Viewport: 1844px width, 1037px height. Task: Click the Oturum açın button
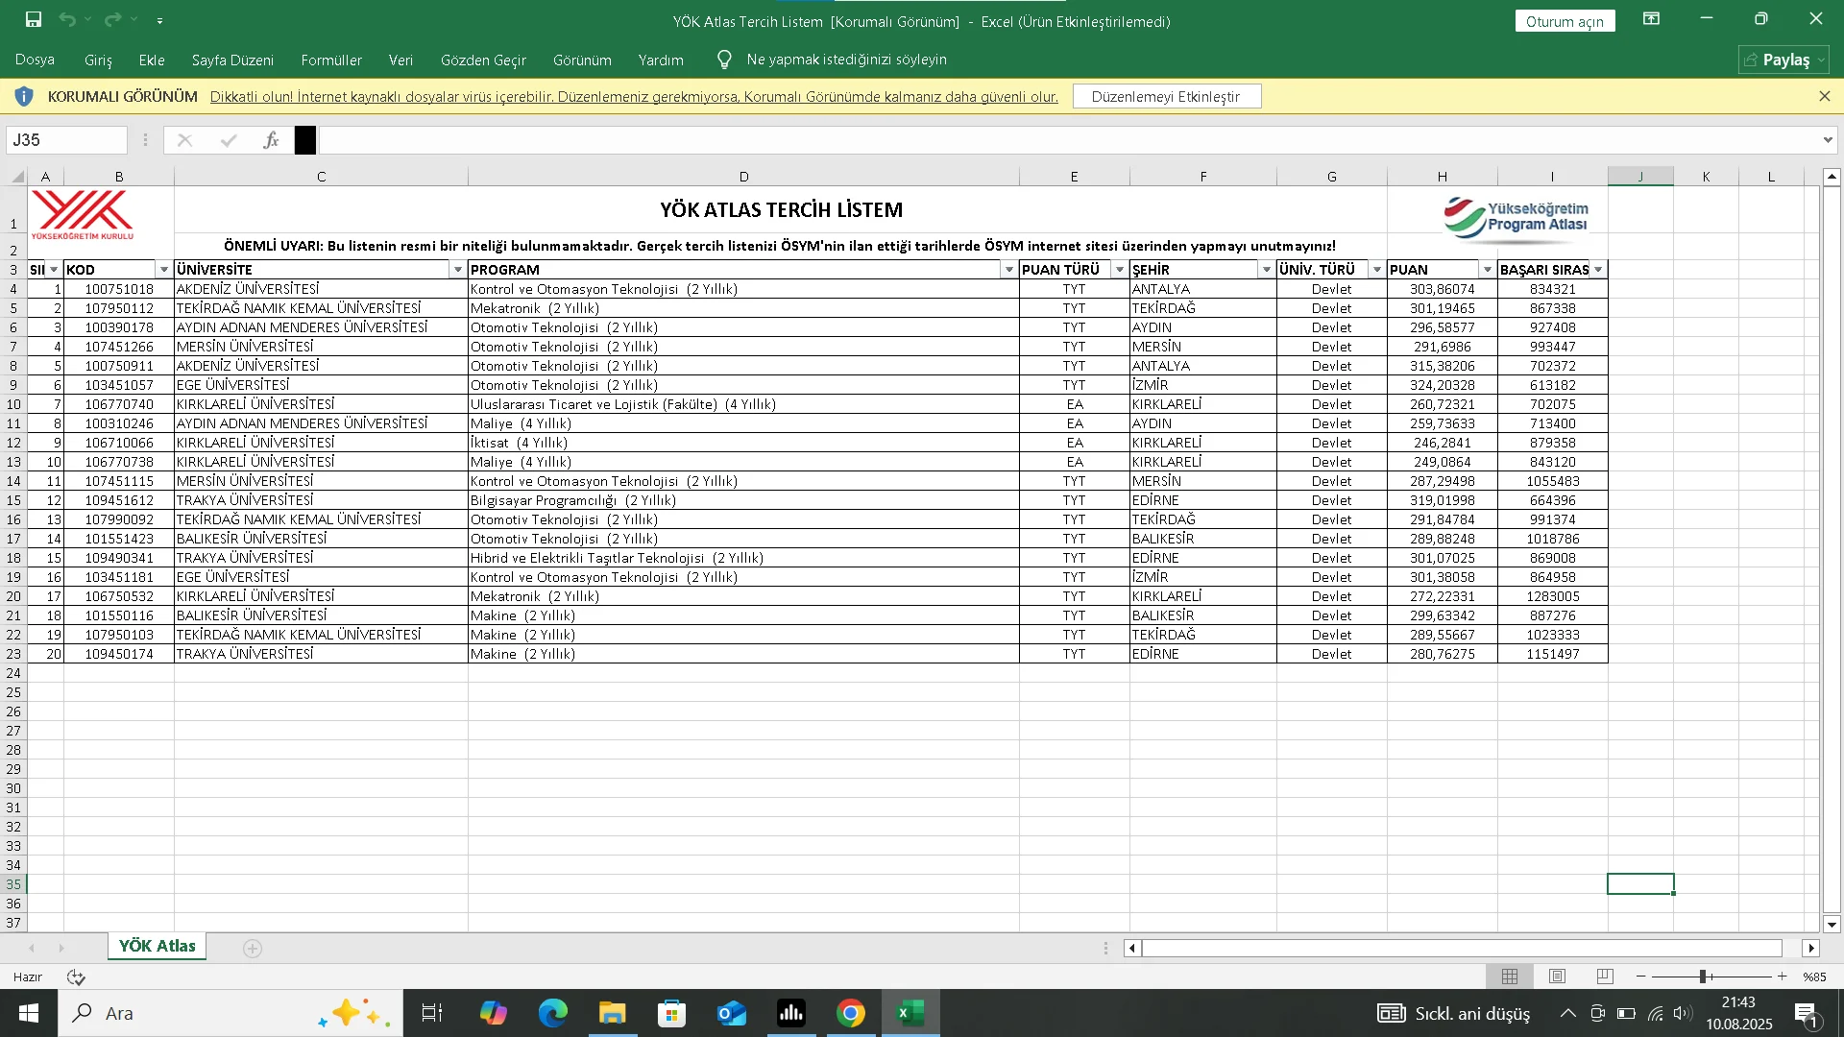[x=1565, y=21]
